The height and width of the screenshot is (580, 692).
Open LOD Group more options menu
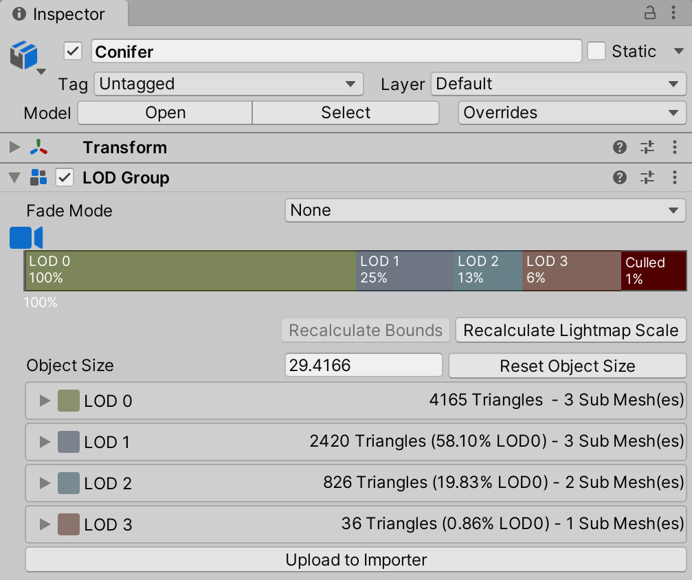673,177
